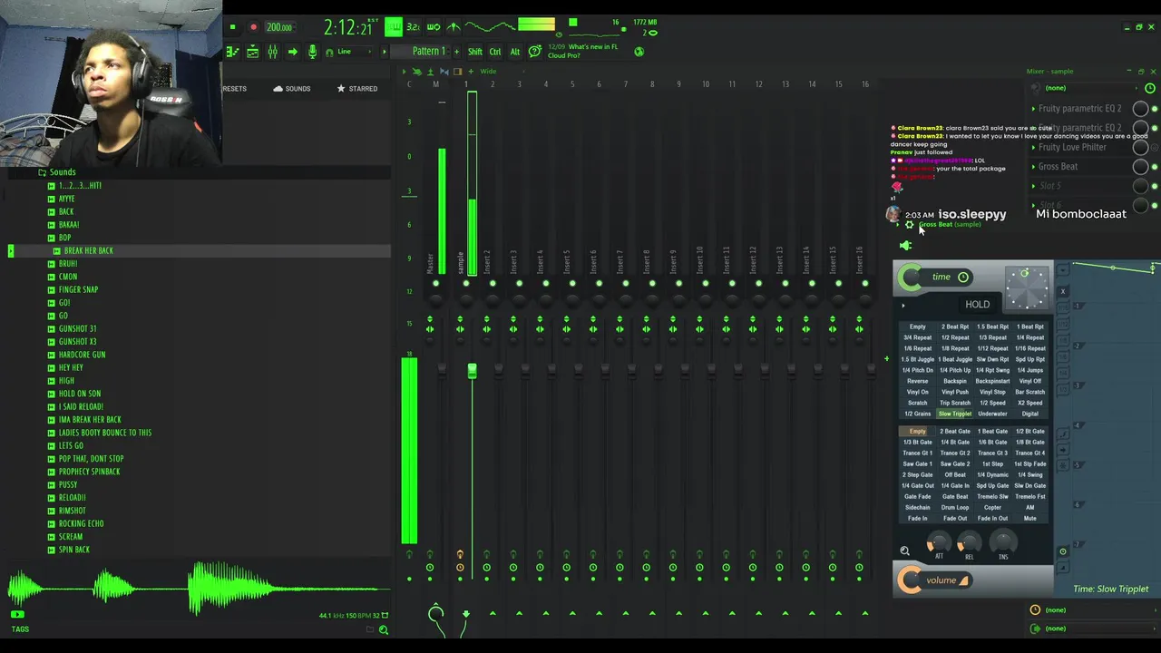Toggle first Fruity parametric EQ 2 enable switch
This screenshot has height=653, width=1161.
coord(1155,109)
